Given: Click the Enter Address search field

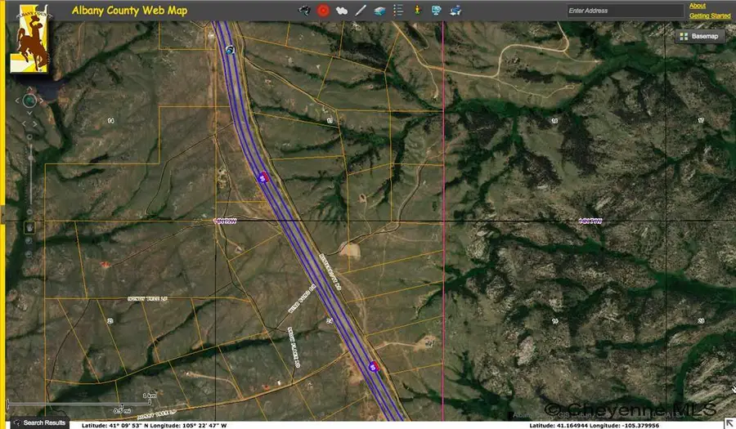Looking at the screenshot, I should pos(625,11).
